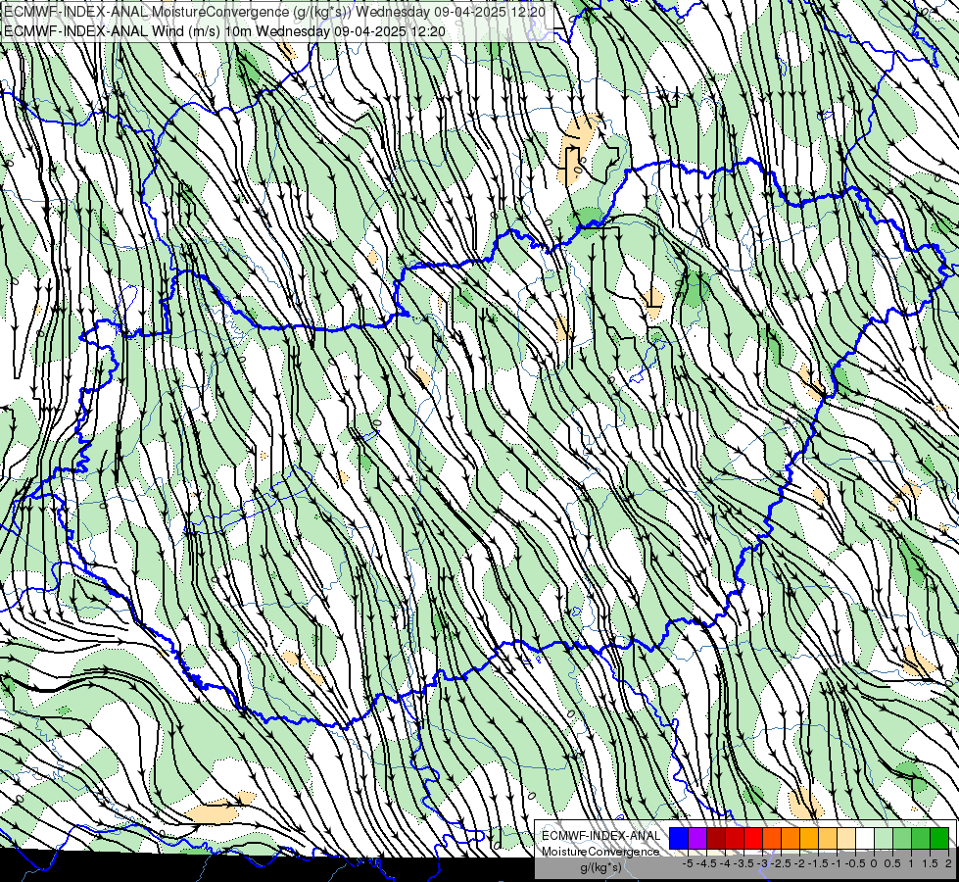Click the -4 tick label on the legend

click(725, 863)
